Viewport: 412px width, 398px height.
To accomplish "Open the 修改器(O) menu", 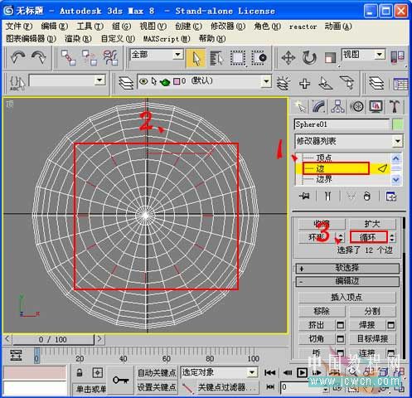I will [x=228, y=27].
